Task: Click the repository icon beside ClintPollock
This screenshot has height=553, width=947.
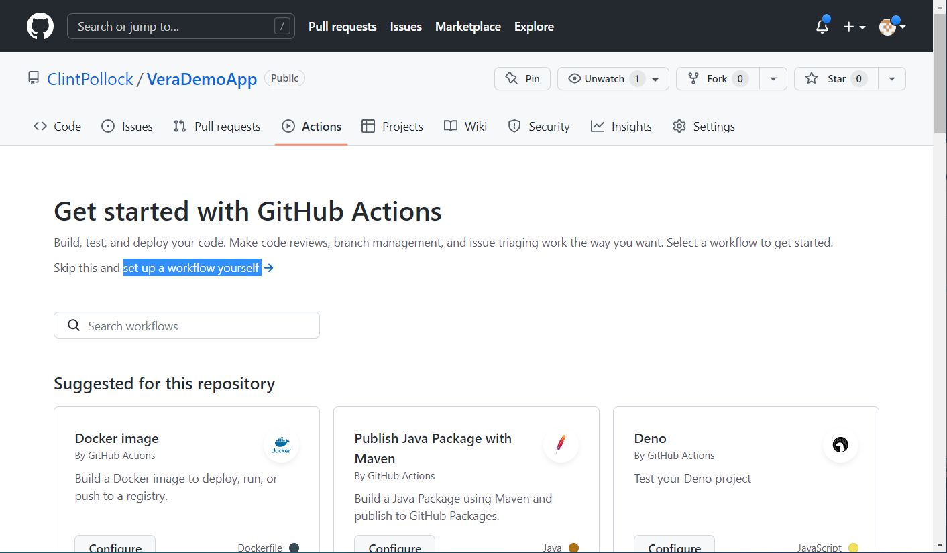Action: pyautogui.click(x=34, y=78)
